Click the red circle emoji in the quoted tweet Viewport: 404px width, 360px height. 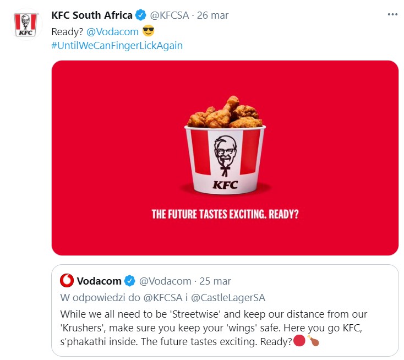pyautogui.click(x=299, y=341)
